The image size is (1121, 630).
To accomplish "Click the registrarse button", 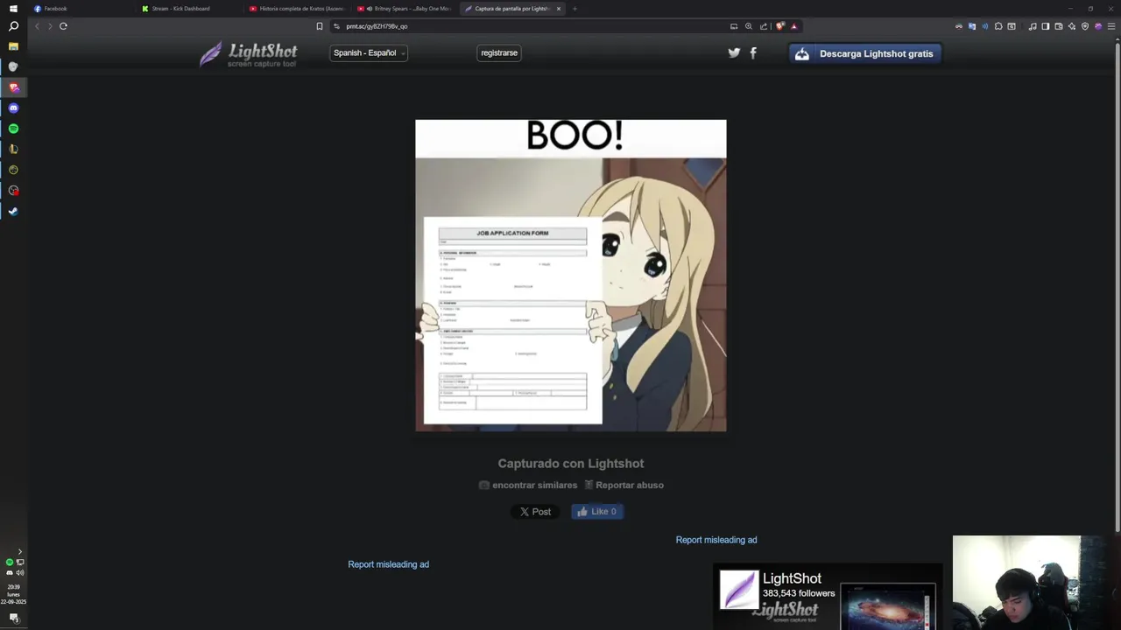I will (x=499, y=52).
